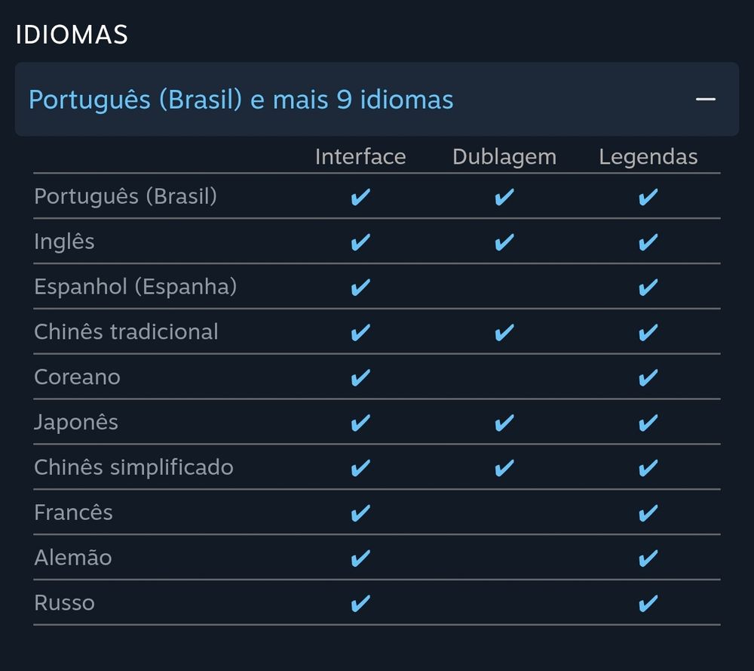Click Legendas checkmark for Alemão
754x671 pixels.
click(x=648, y=559)
